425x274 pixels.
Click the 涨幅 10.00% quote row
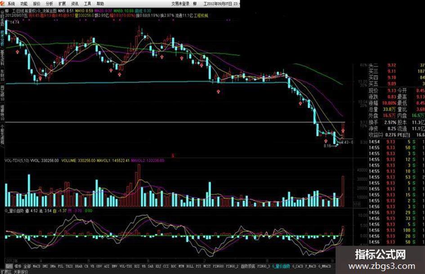click(382, 103)
